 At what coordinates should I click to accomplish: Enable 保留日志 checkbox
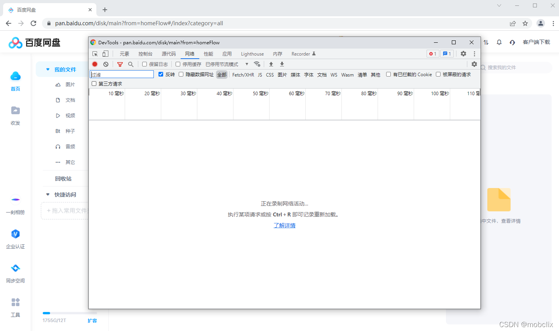145,64
